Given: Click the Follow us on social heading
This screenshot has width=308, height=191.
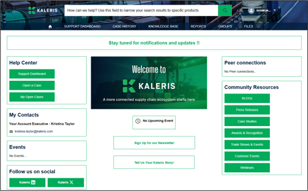Looking at the screenshot, I should 32,172.
